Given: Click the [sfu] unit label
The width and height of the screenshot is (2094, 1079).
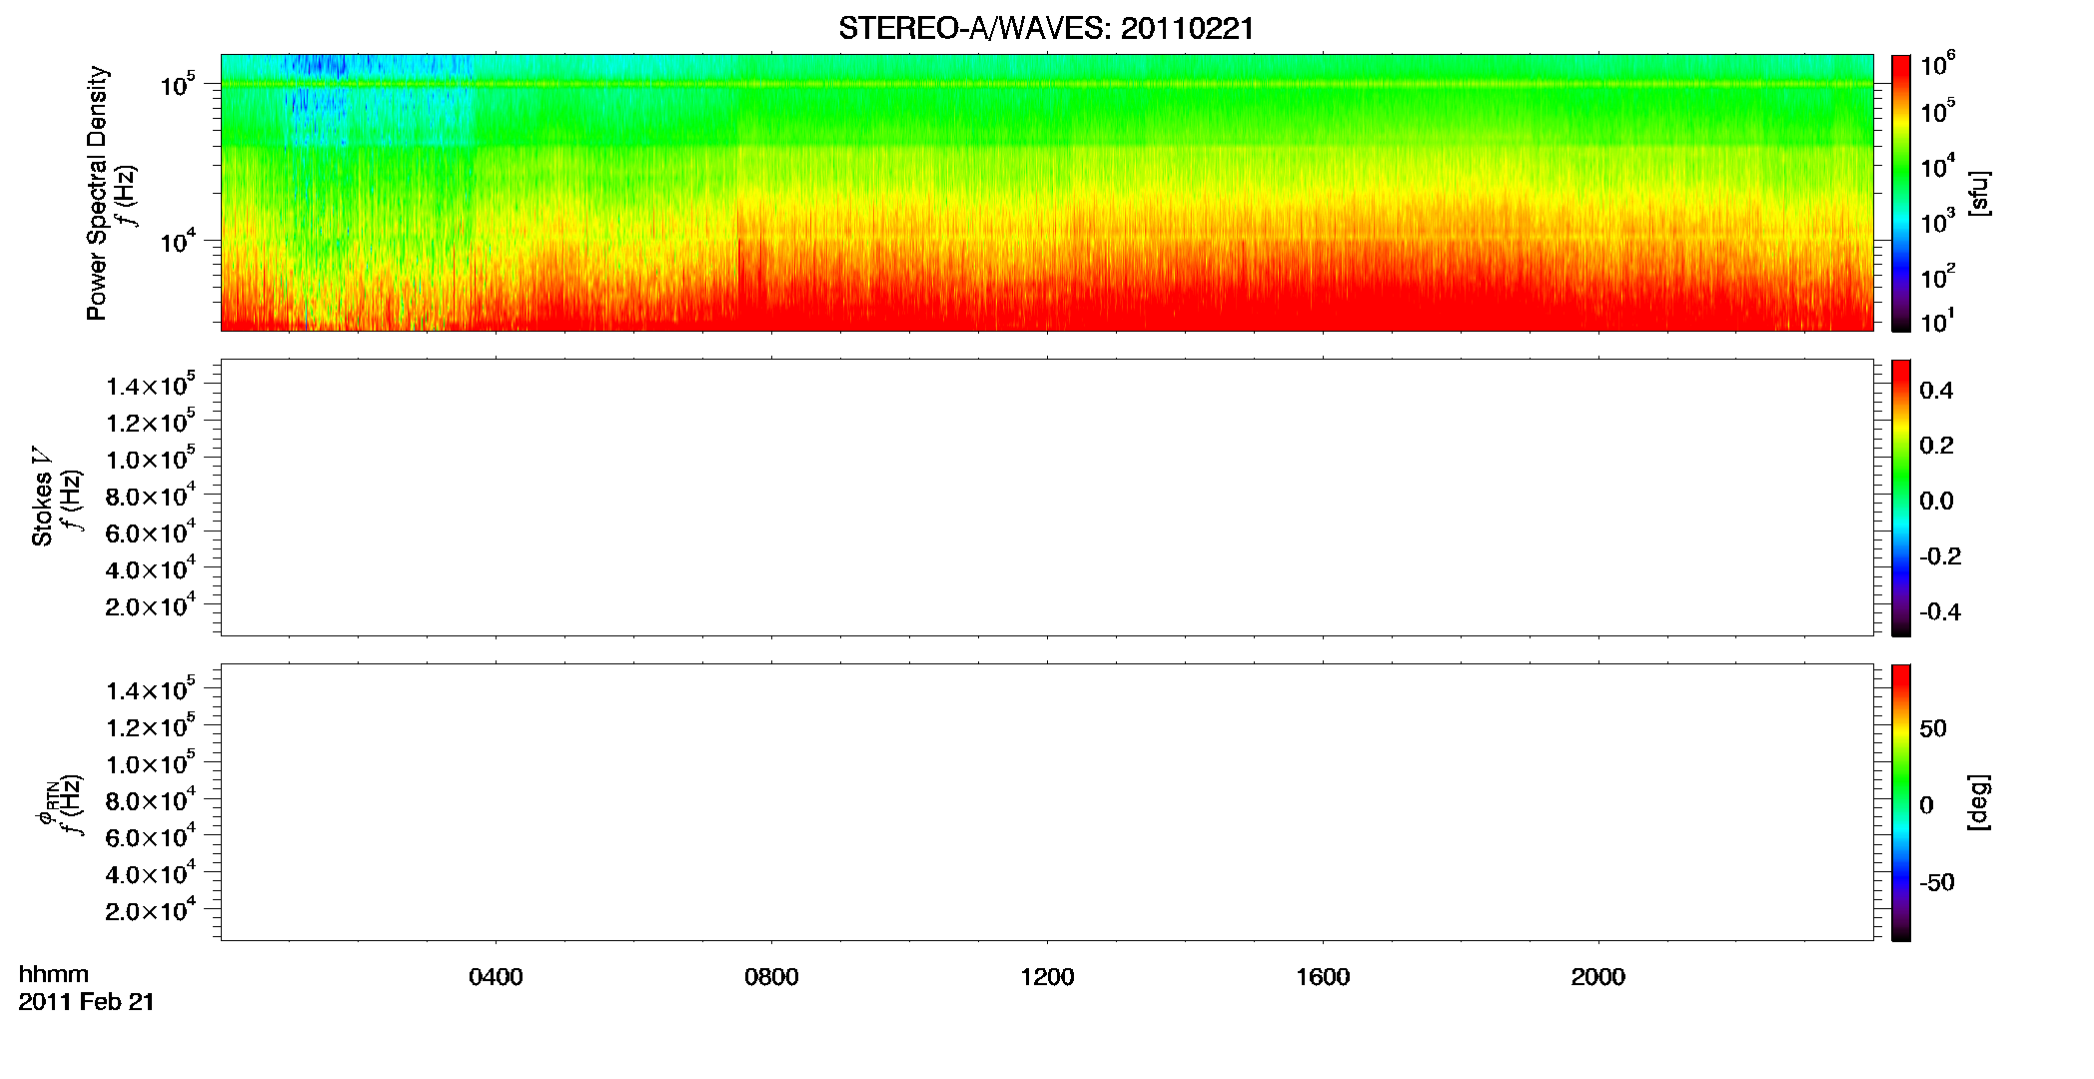Looking at the screenshot, I should 1979,193.
